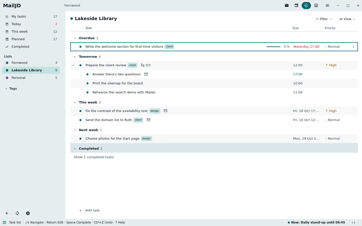Mark 'Print the sitemap for the board' complete
Viewport: 362px width, 226px height.
coord(87,83)
